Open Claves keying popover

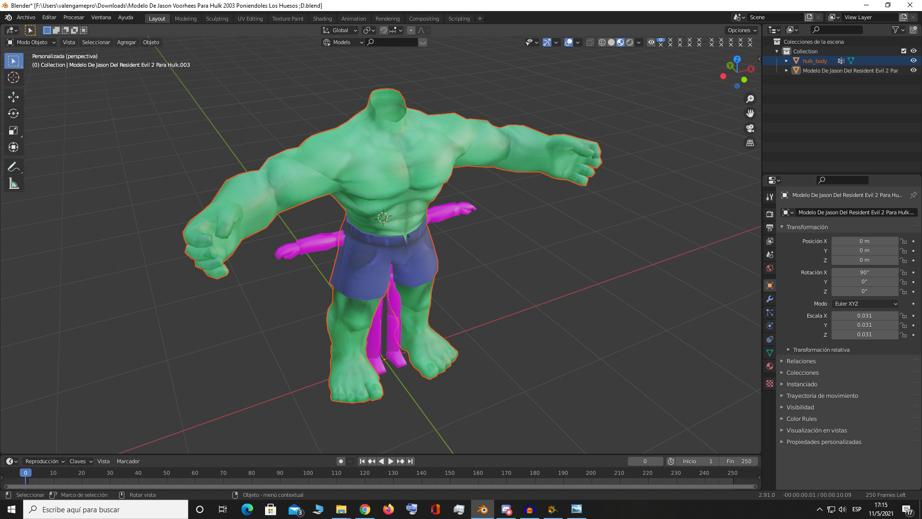[81, 461]
